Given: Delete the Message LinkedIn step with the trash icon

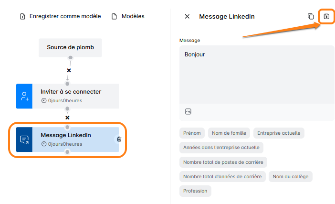Looking at the screenshot, I should pos(119,139).
